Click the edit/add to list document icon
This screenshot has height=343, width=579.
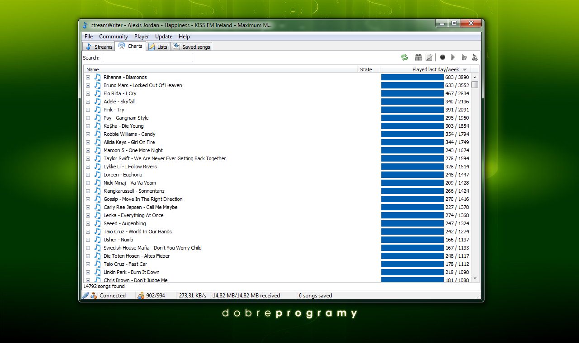coord(429,57)
